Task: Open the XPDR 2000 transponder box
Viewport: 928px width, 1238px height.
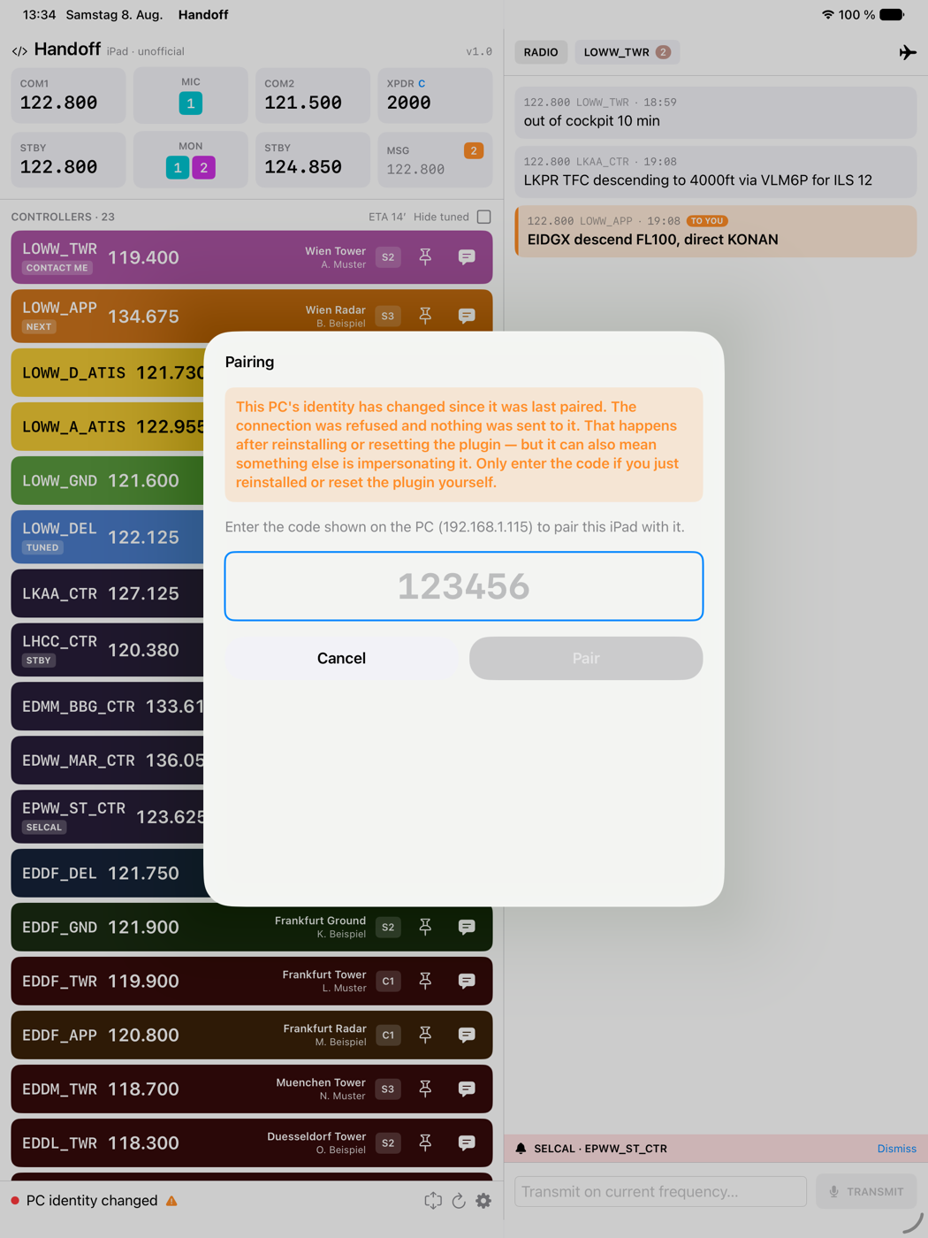Action: 435,95
